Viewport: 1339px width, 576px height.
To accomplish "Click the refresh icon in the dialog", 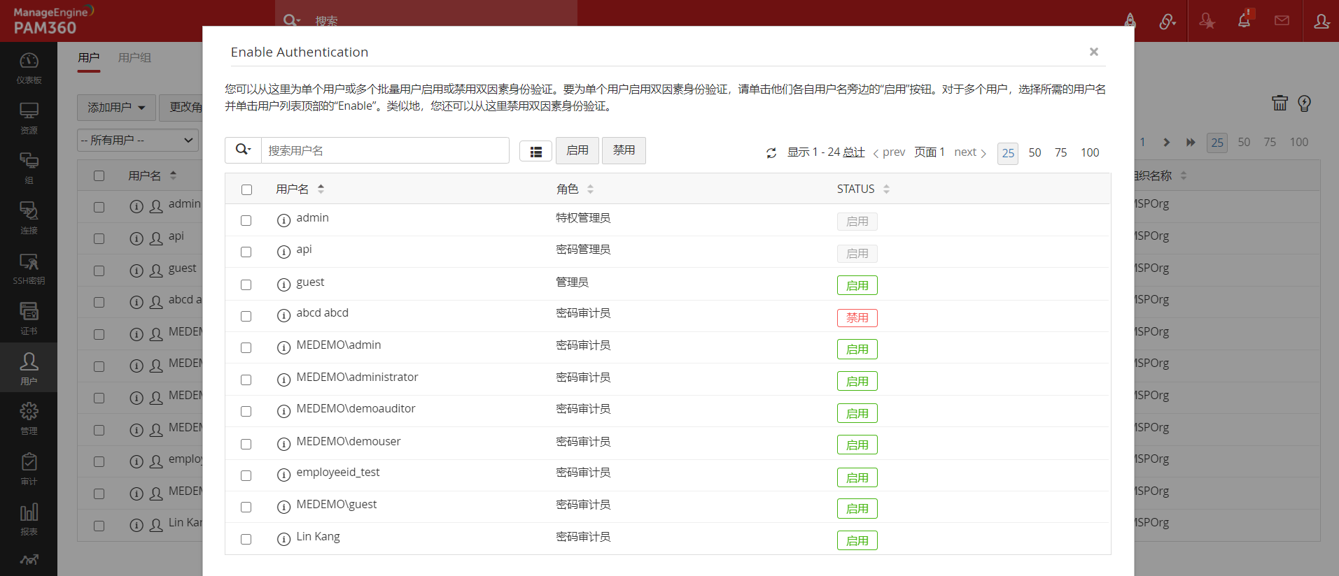I will (771, 152).
